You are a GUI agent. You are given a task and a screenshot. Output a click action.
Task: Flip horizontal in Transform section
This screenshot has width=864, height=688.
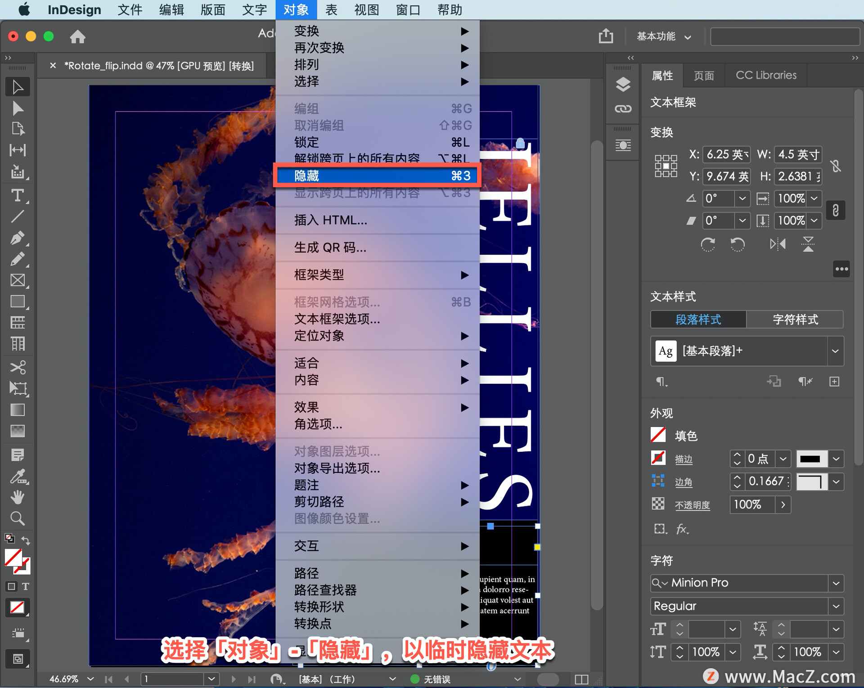(778, 244)
